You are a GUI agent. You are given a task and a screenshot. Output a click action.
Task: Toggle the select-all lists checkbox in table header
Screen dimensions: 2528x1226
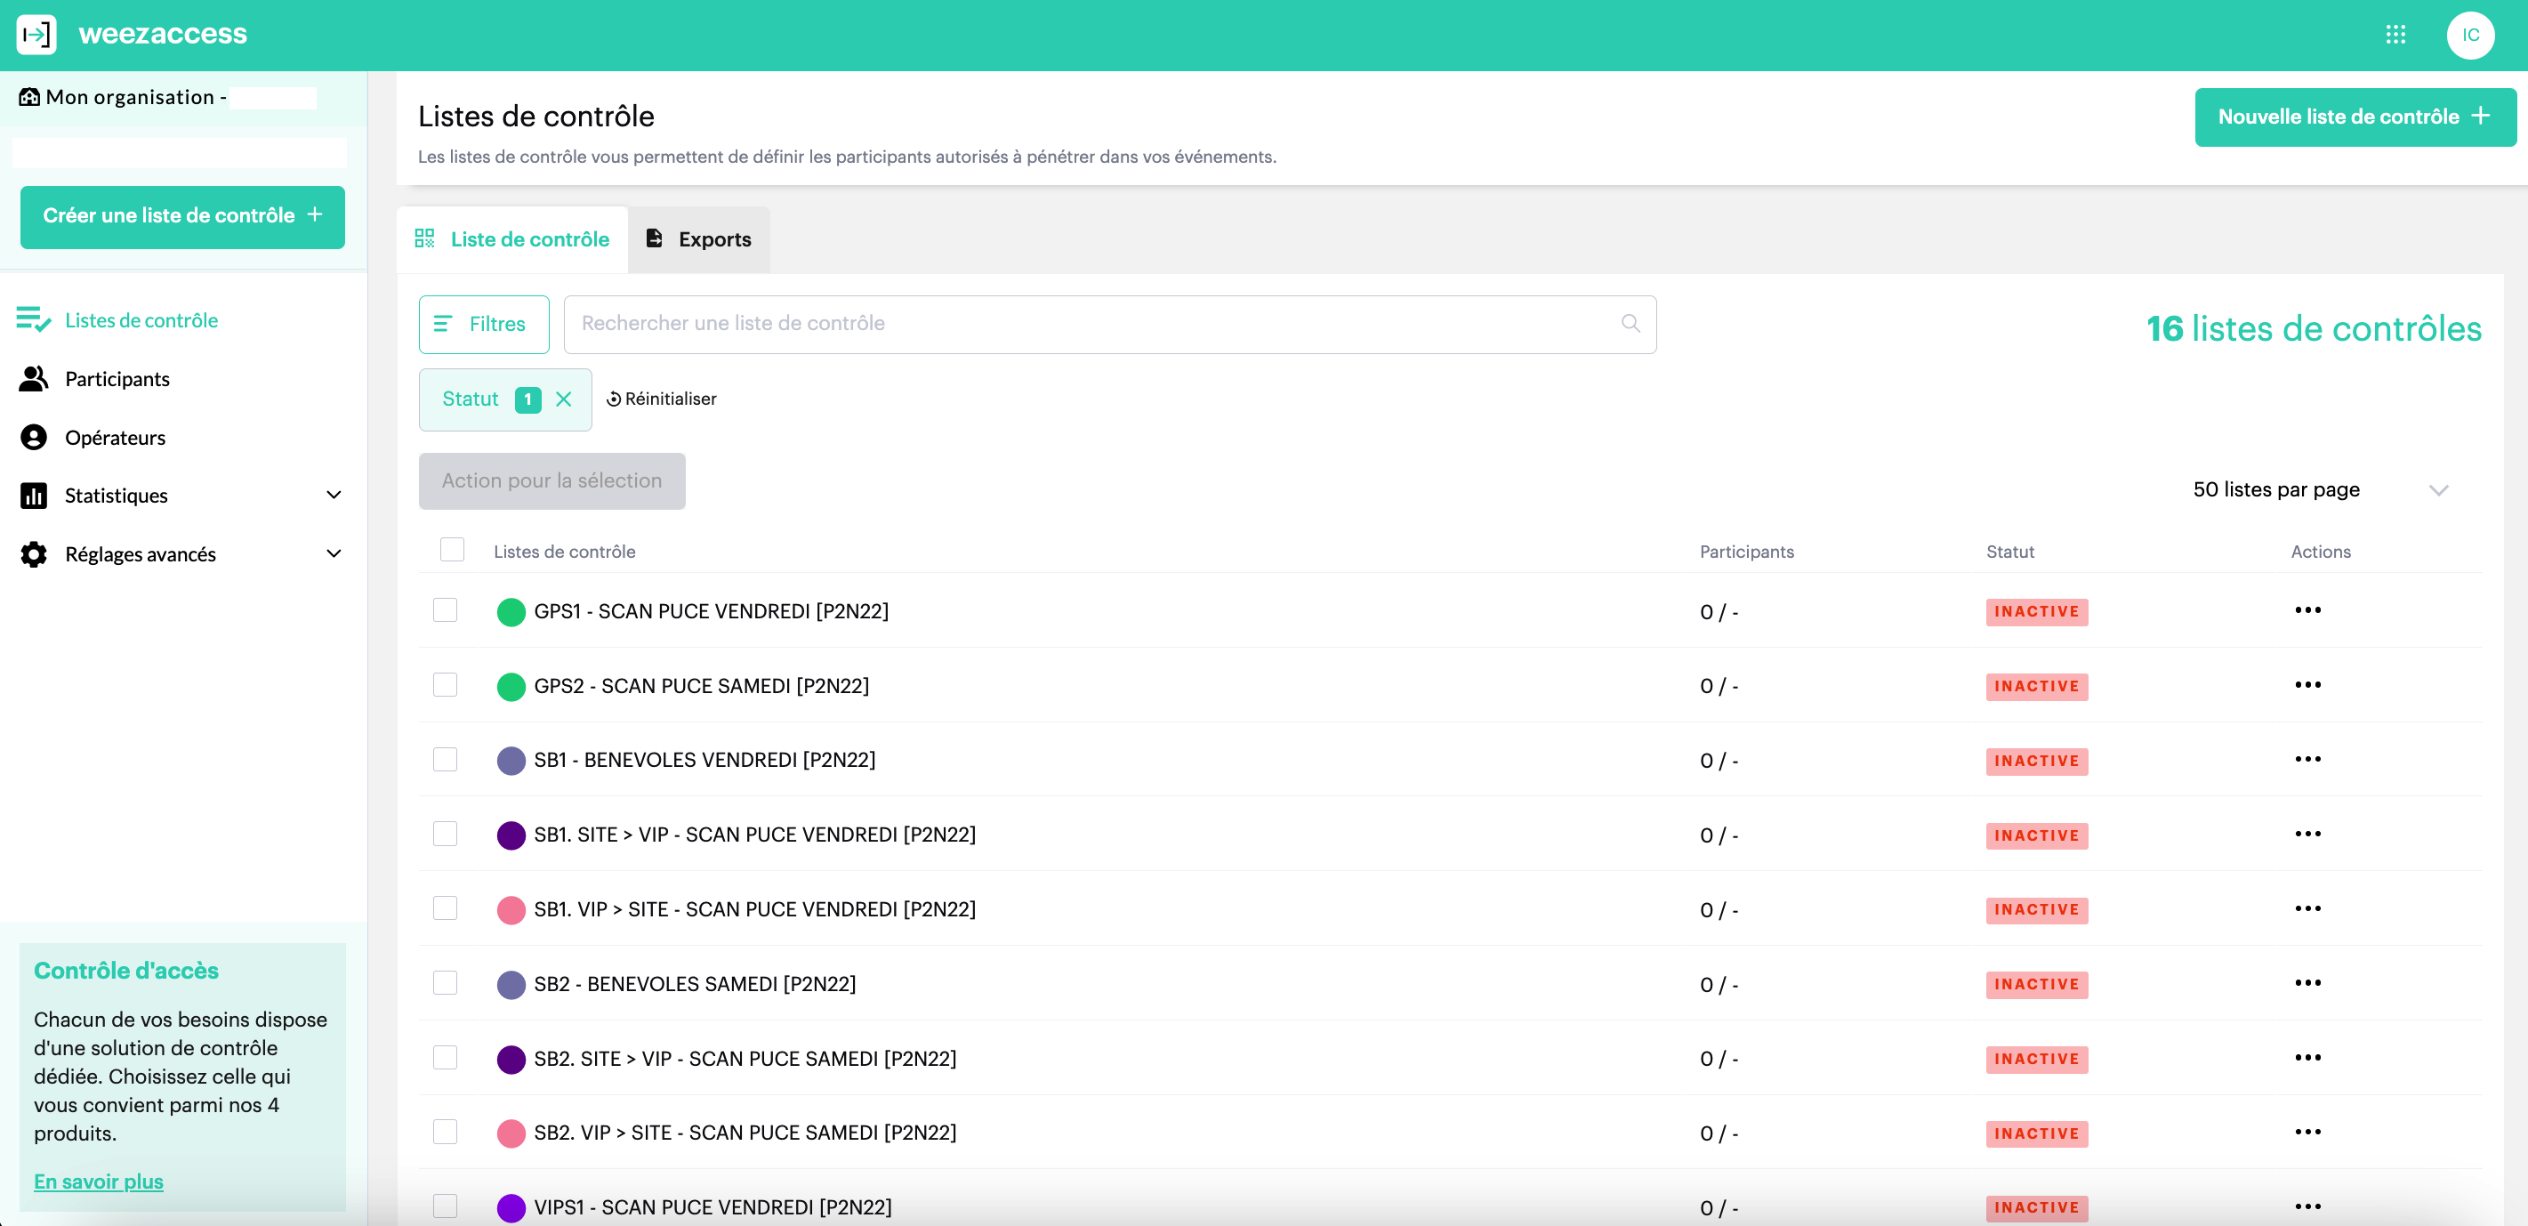452,550
